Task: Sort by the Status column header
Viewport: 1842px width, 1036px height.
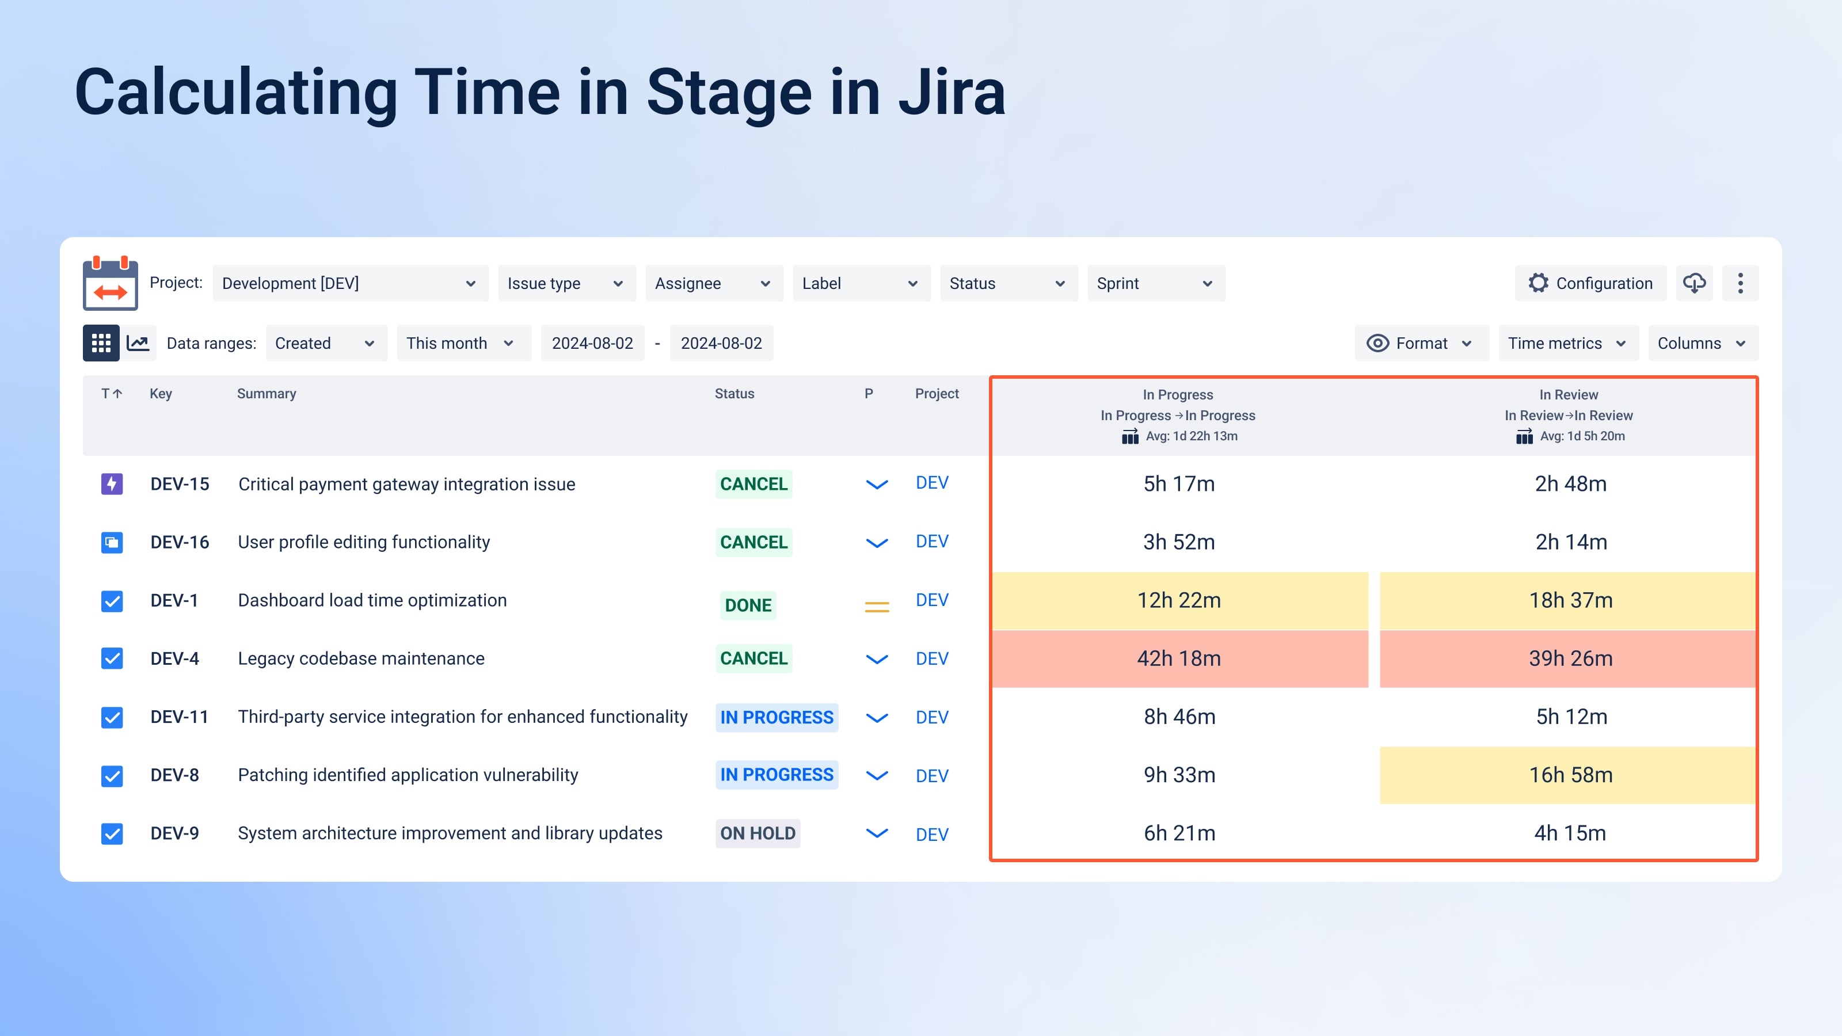Action: (734, 393)
